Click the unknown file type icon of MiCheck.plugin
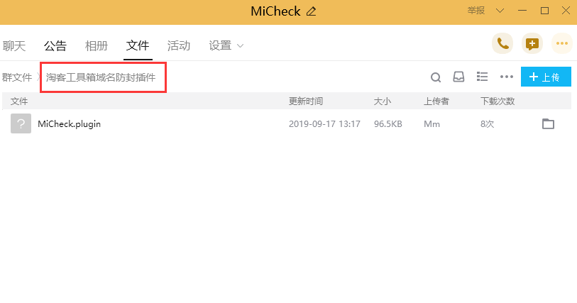 (21, 123)
